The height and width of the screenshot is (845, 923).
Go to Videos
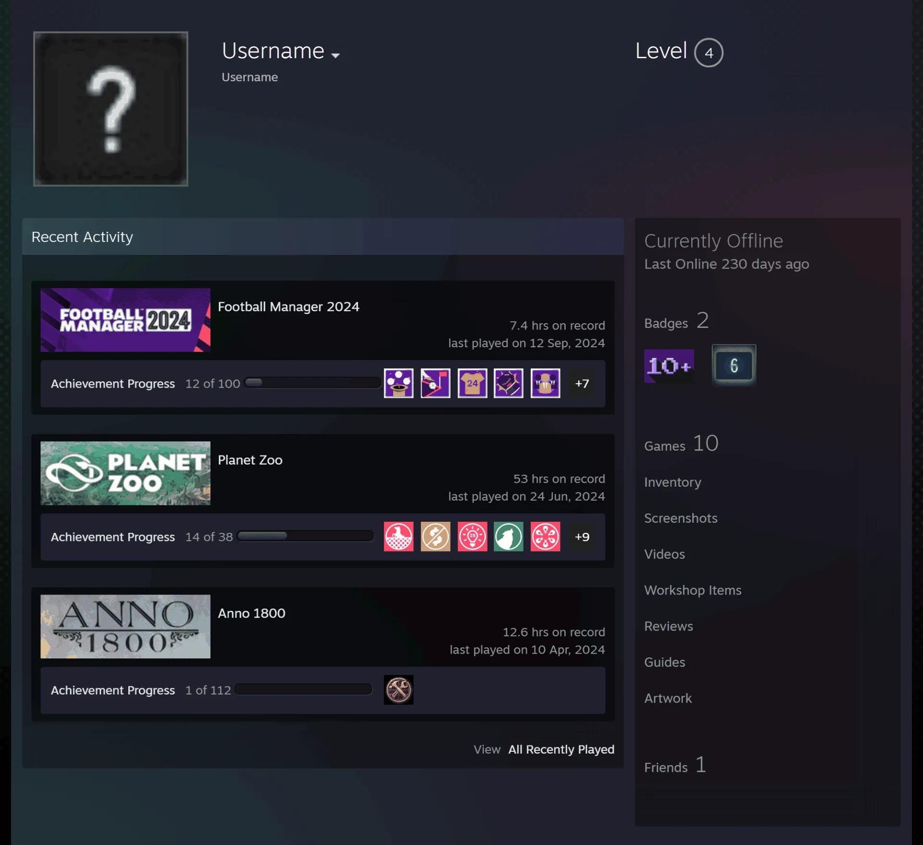click(664, 554)
